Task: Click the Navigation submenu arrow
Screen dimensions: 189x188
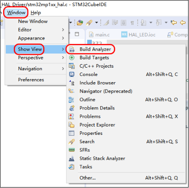Action: click(63, 69)
